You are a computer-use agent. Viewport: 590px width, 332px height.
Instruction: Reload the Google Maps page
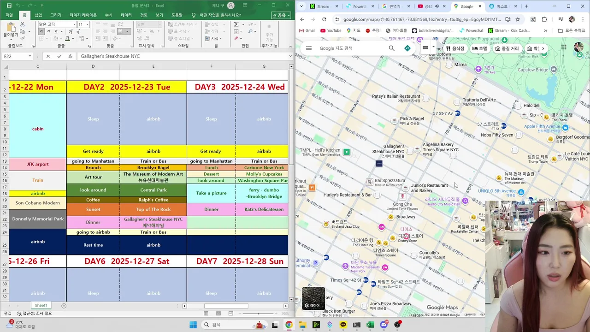(x=324, y=19)
